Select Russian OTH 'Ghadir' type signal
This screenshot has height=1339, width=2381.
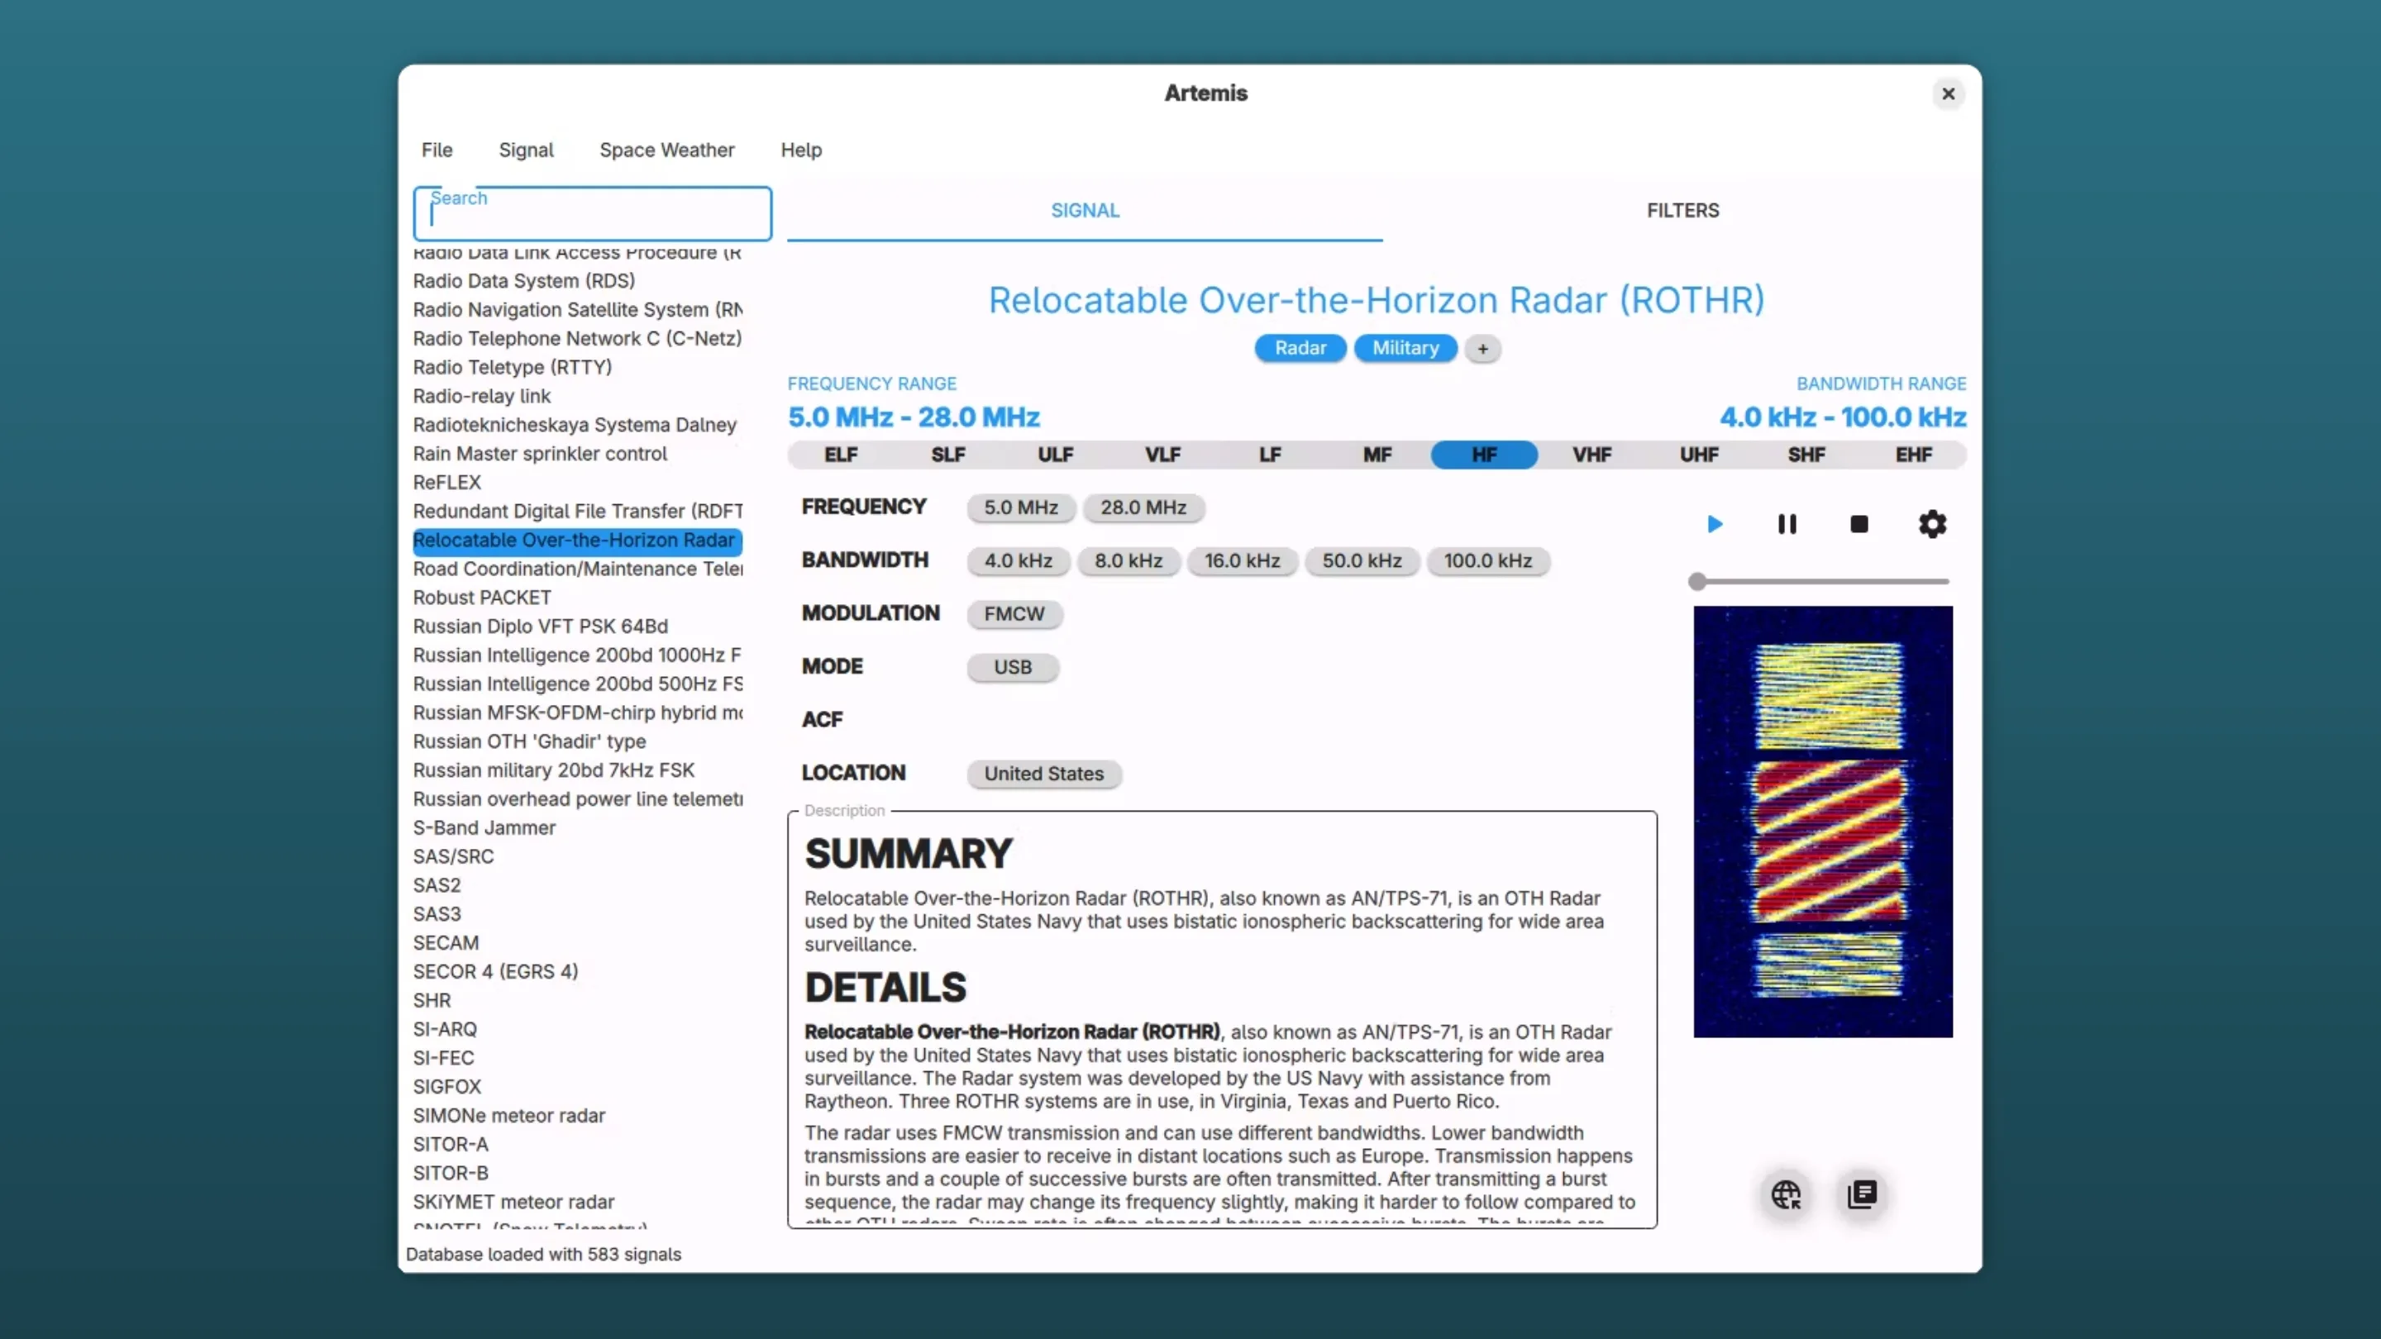click(x=578, y=741)
